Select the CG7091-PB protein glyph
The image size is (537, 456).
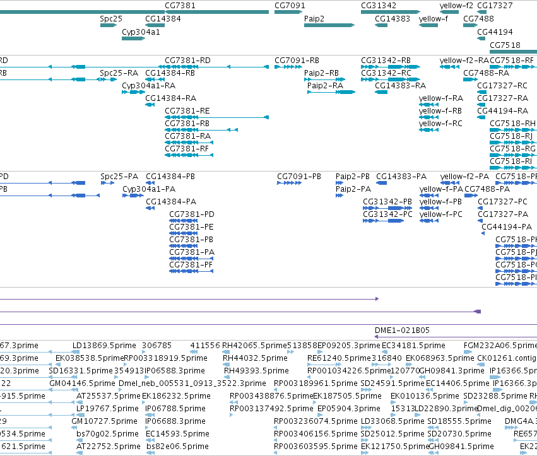(290, 183)
